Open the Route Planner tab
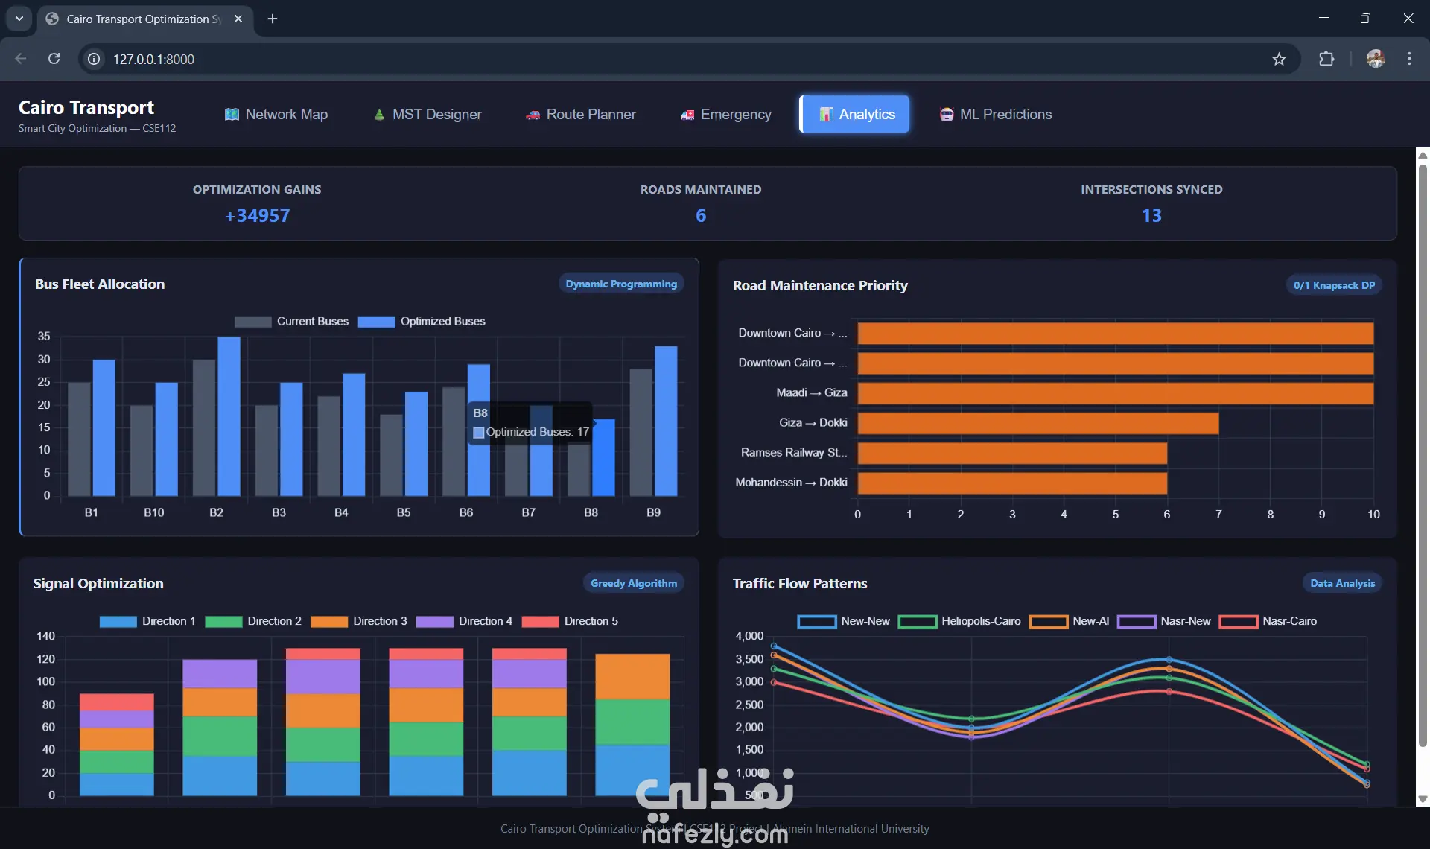 (x=581, y=114)
